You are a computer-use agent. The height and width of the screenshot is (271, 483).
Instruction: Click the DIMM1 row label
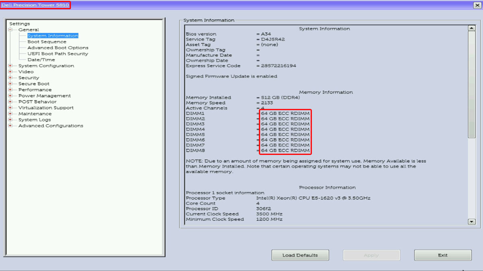195,114
